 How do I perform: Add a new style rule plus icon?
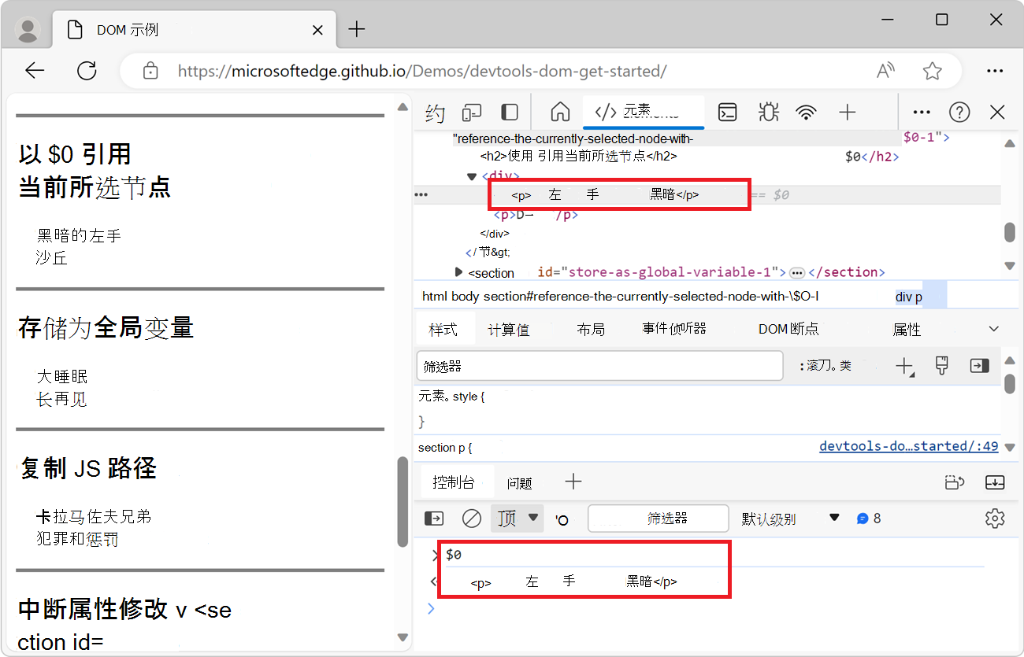click(904, 366)
